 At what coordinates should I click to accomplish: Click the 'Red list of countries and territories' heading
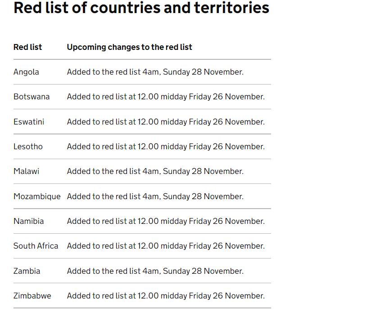tap(141, 8)
